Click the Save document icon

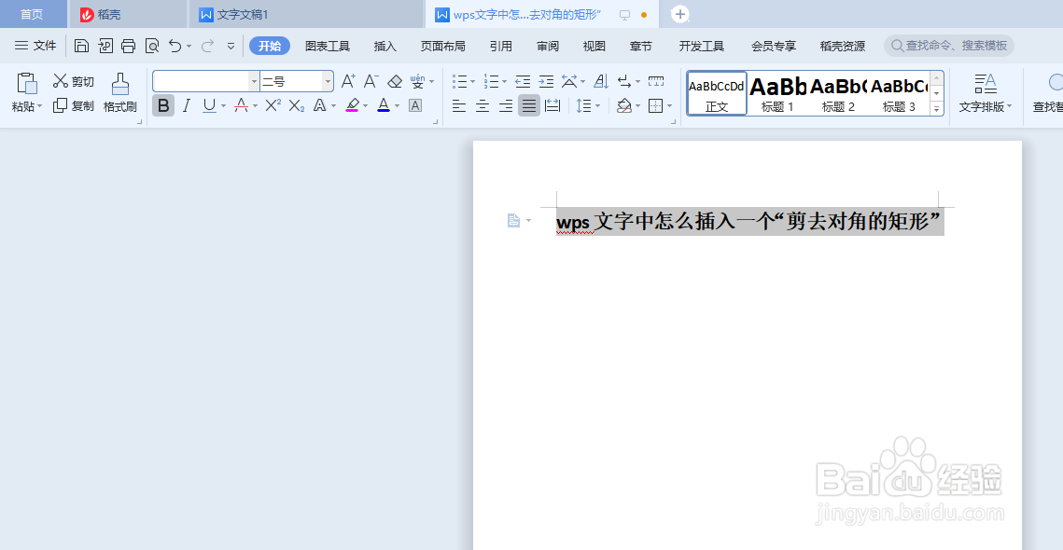(81, 46)
